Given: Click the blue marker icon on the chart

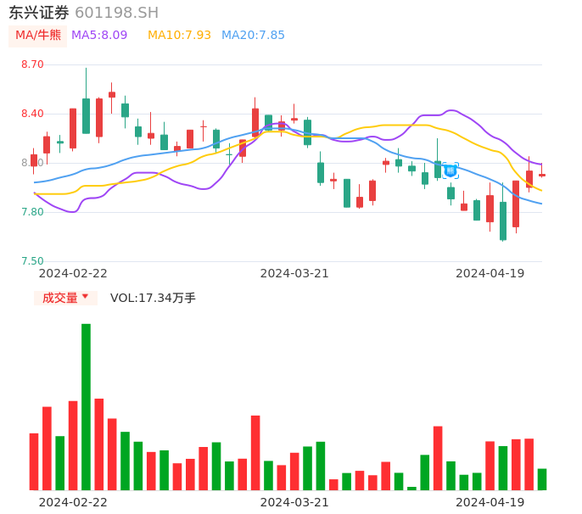Looking at the screenshot, I should tap(450, 170).
